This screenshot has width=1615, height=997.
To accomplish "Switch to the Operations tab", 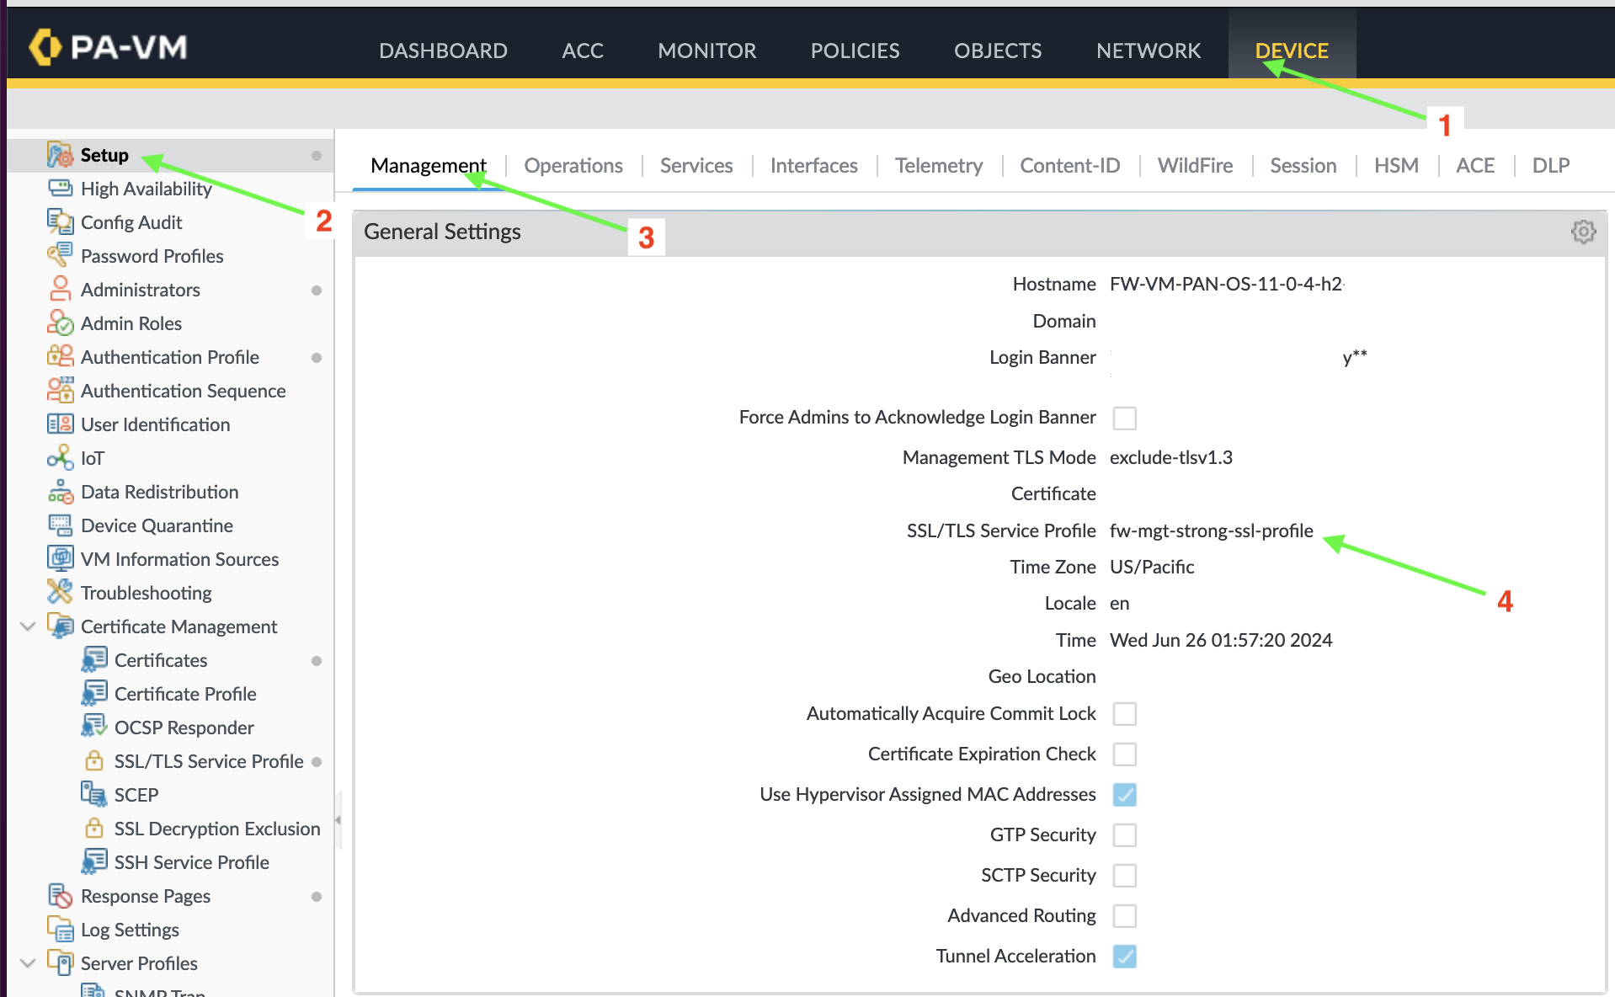I will (573, 165).
